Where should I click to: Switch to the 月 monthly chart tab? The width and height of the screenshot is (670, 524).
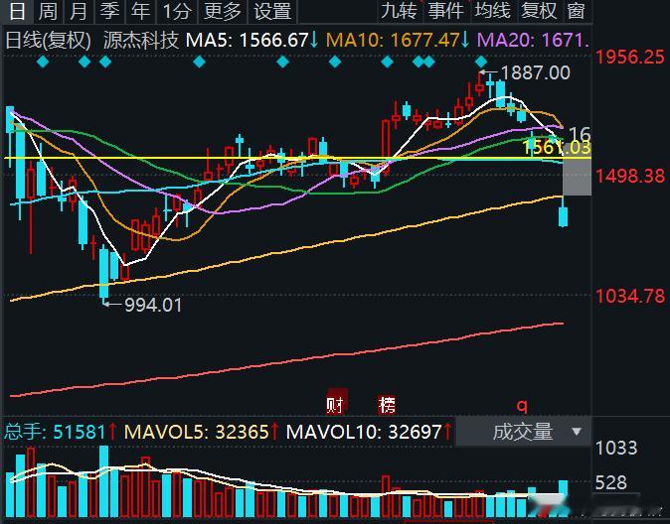coord(79,11)
